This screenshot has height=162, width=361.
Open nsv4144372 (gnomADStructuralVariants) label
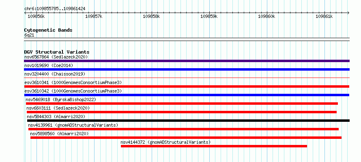pos(165,142)
